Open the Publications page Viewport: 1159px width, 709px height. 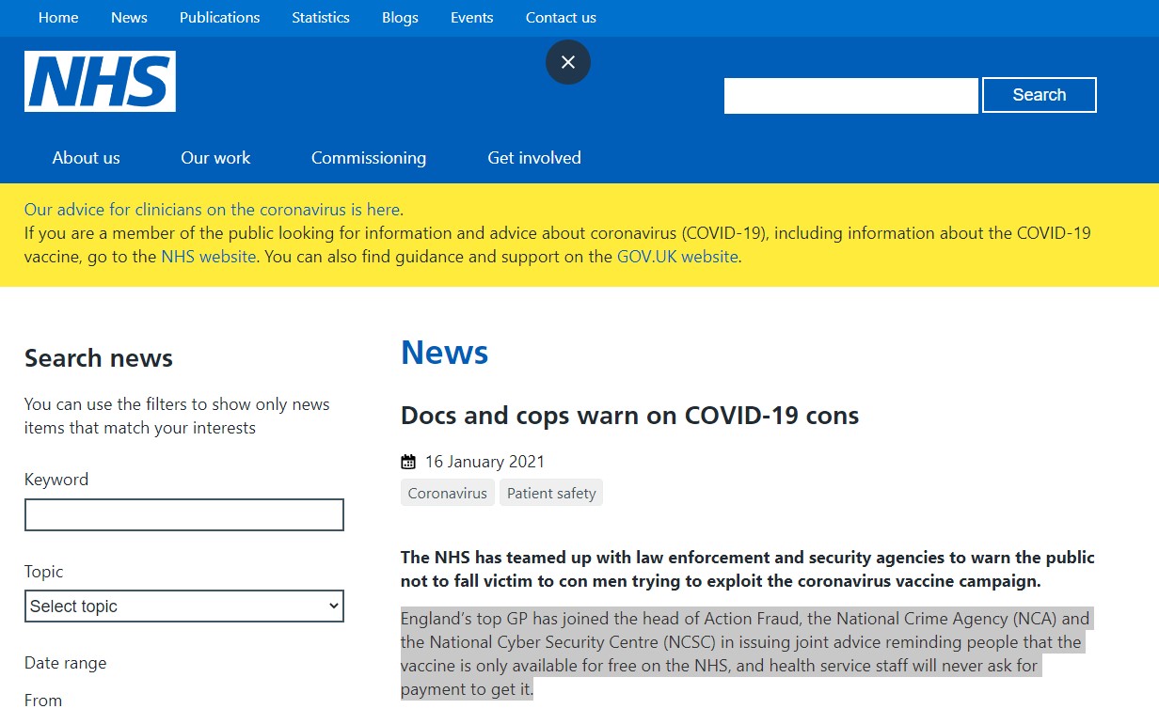tap(219, 18)
